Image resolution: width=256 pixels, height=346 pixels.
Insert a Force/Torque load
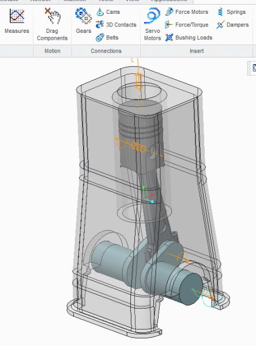pyautogui.click(x=187, y=25)
